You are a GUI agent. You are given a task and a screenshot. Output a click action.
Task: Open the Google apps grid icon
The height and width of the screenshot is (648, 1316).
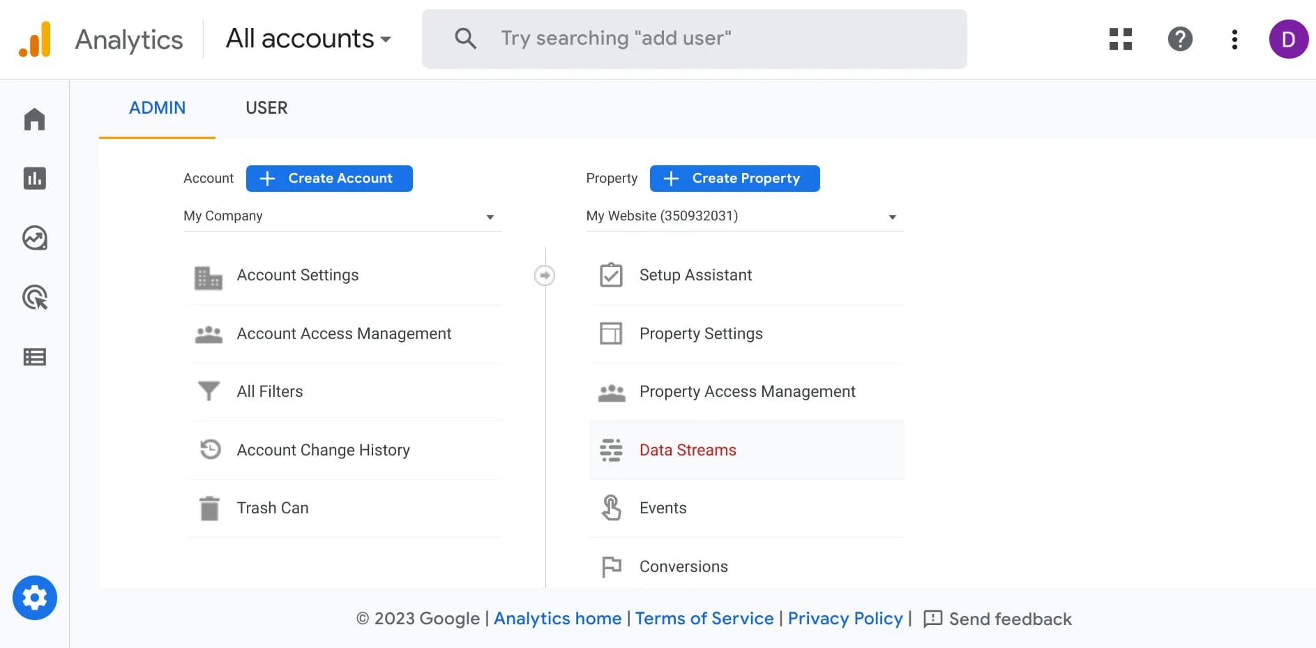click(1120, 39)
